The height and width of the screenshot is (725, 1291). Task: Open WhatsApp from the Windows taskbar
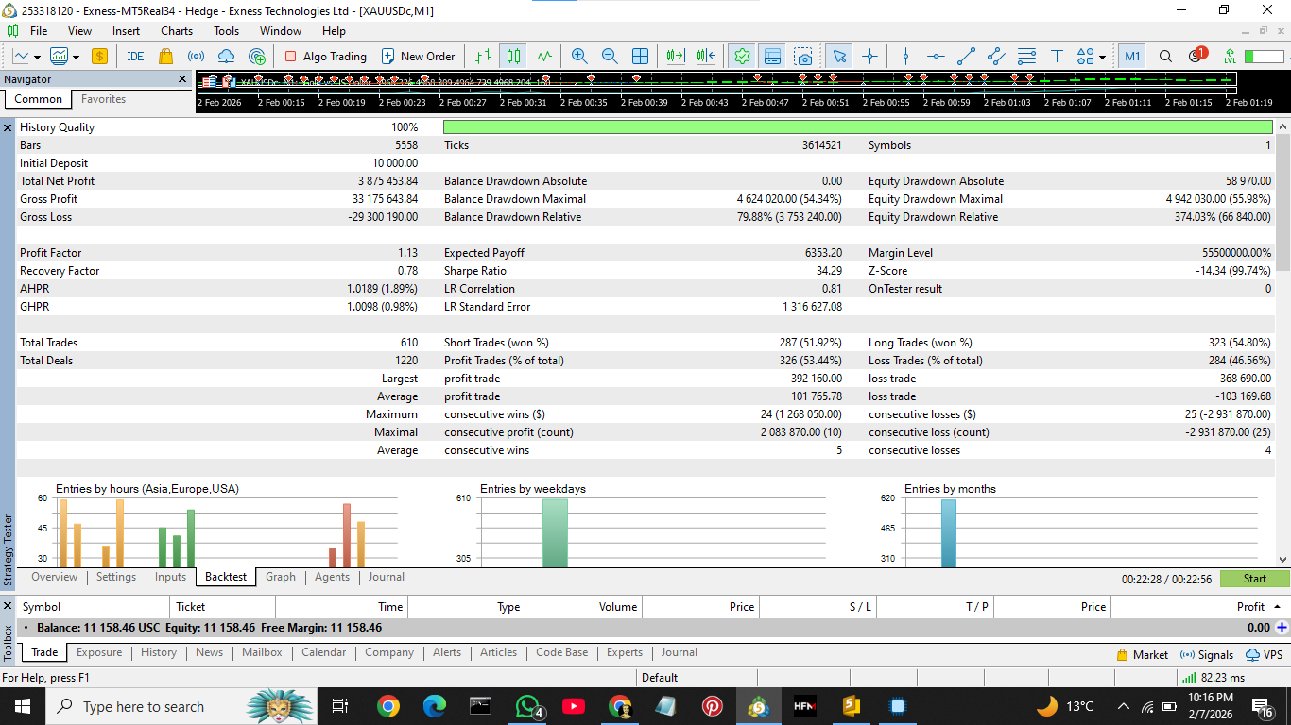pos(527,706)
